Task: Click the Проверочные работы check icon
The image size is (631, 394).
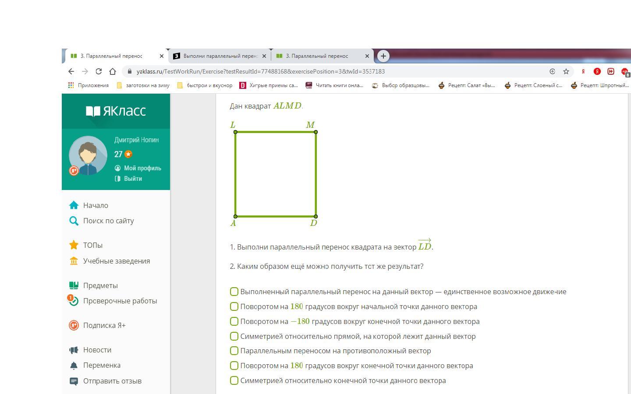Action: [74, 301]
